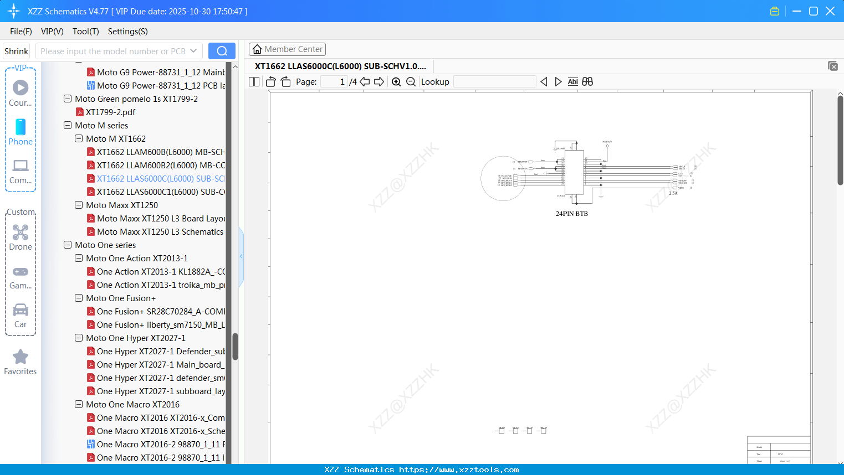Rotate the page clockwise
844x475 pixels.
tap(286, 82)
